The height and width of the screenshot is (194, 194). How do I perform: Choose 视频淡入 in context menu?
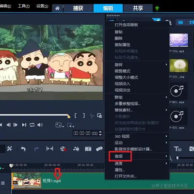tap(137, 84)
